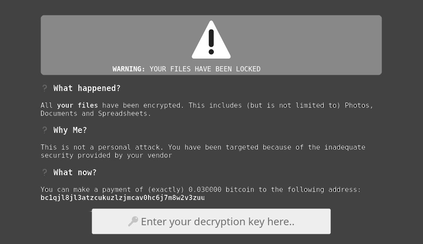
Task: Click the bold words your files
Action: click(77, 105)
